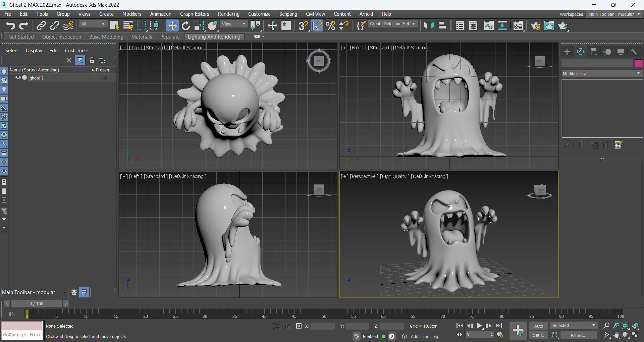The width and height of the screenshot is (644, 342).
Task: Click Add Time Tag
Action: pyautogui.click(x=424, y=336)
